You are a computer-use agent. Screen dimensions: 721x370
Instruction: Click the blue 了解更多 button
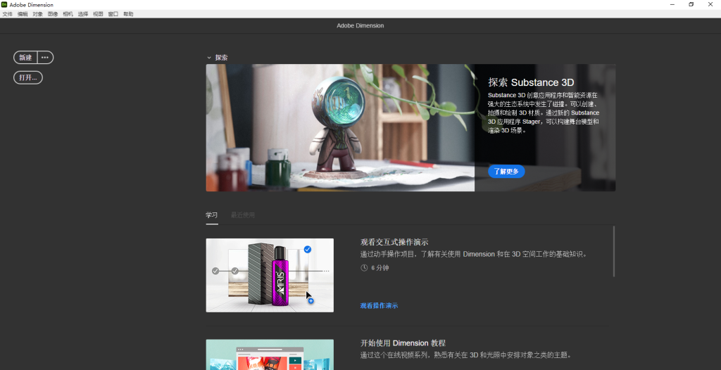(506, 171)
